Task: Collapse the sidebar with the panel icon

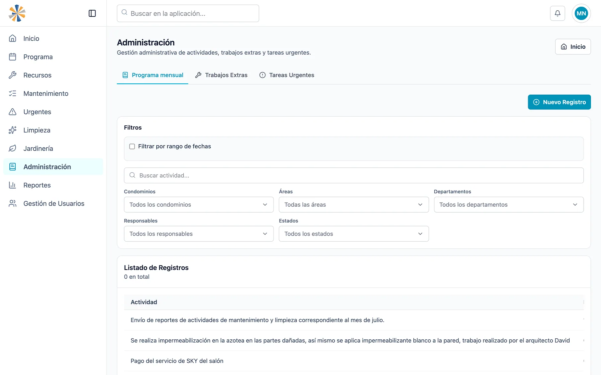Action: [92, 13]
